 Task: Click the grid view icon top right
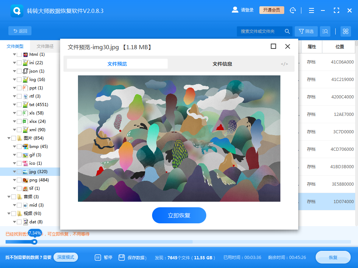(x=346, y=31)
